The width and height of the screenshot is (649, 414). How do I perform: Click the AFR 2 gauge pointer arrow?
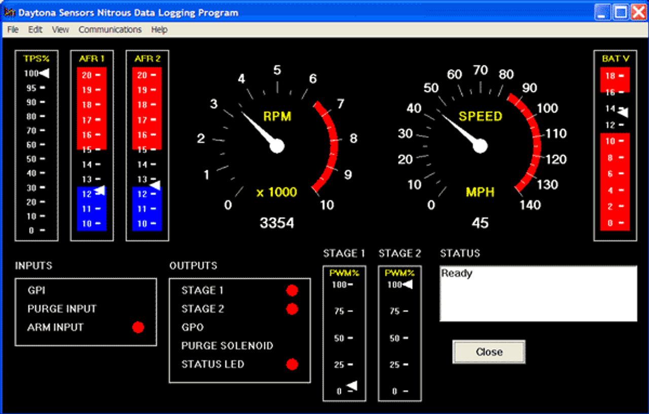coord(155,185)
